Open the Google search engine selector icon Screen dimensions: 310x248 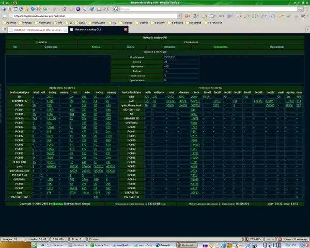point(116,9)
